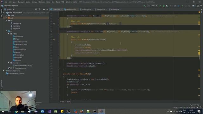Open the VCS menu
This screenshot has width=203, height=114.
click(63, 2)
